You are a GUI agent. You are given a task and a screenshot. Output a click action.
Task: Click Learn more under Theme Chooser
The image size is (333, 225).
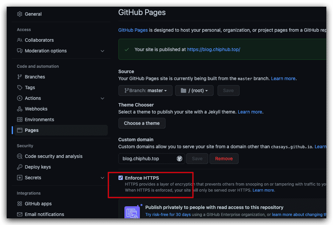(250, 112)
